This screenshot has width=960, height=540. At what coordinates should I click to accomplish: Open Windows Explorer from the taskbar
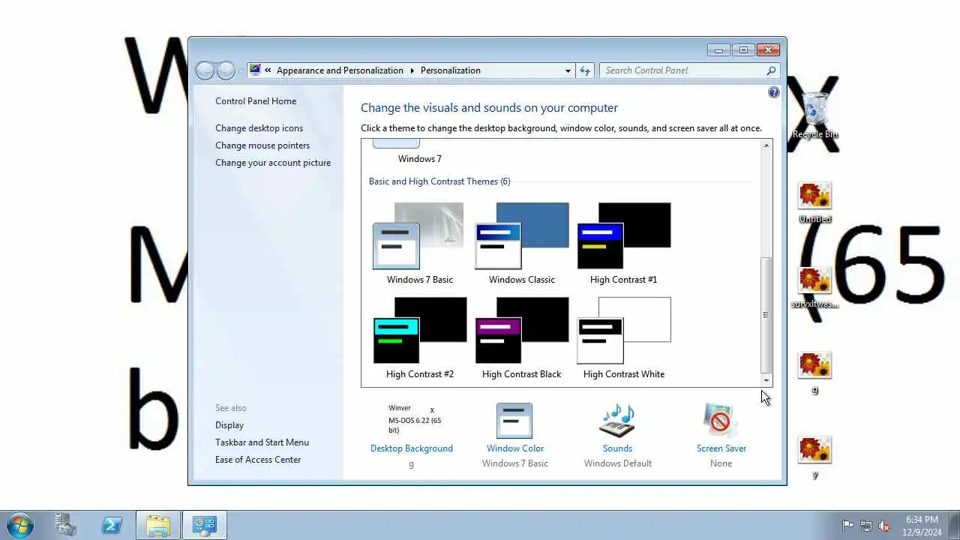(x=158, y=525)
